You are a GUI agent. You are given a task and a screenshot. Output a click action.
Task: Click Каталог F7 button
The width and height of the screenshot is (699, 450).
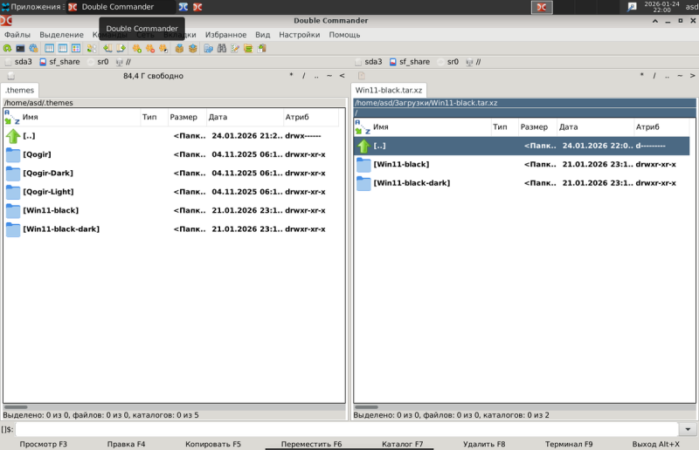point(403,444)
